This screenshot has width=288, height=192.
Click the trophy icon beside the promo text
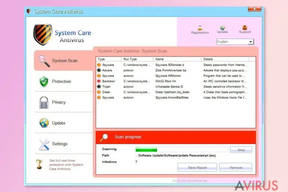click(39, 164)
